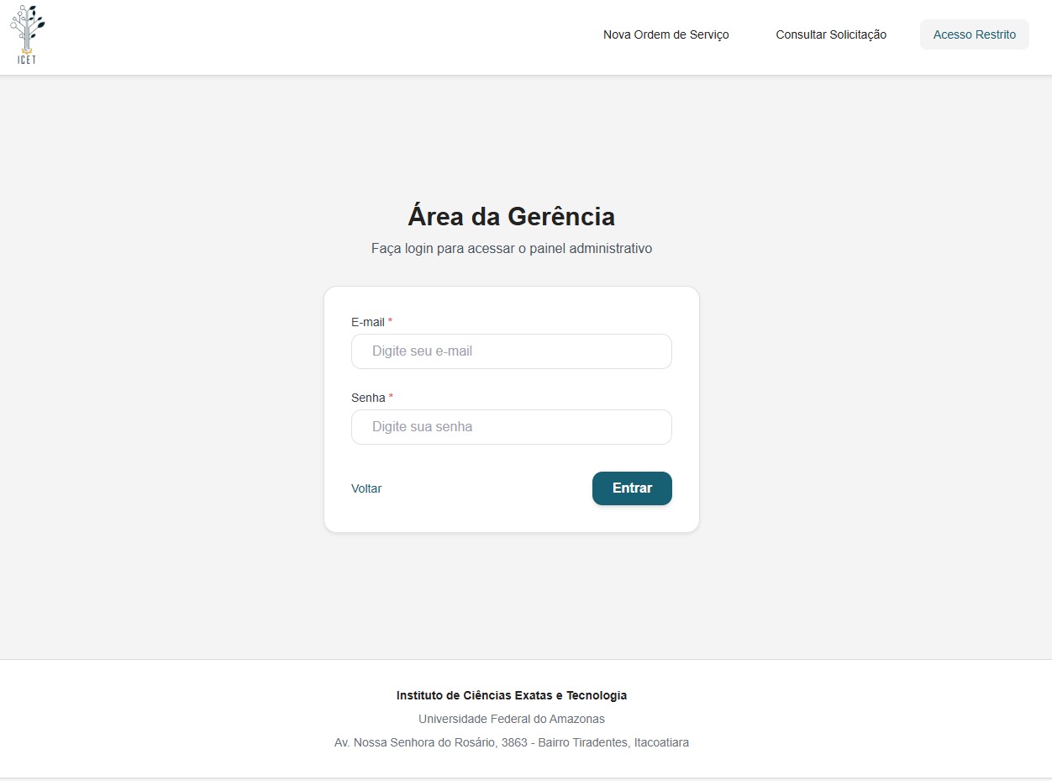Click the red asterisk beside Senha
Screen dimensions: 1052x781
click(x=389, y=398)
